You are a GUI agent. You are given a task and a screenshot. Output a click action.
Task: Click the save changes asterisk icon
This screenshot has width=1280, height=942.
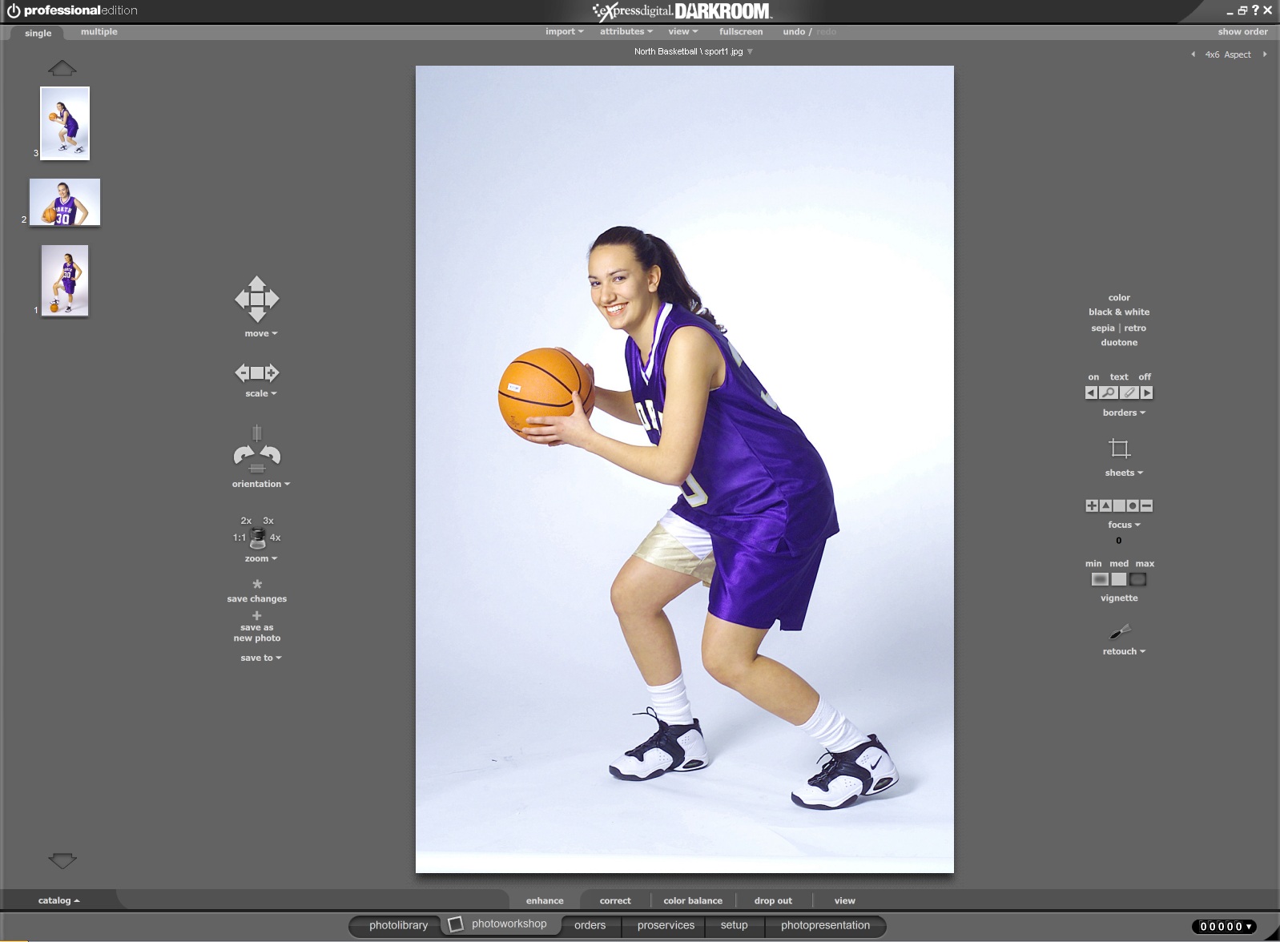[257, 585]
